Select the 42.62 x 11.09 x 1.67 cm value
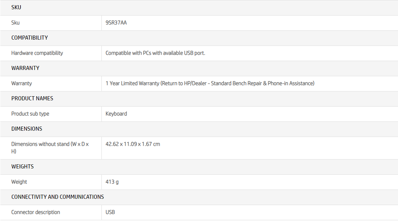The image size is (398, 221). click(133, 144)
